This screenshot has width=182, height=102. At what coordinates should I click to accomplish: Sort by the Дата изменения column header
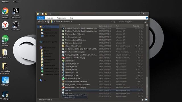[x=107, y=26]
